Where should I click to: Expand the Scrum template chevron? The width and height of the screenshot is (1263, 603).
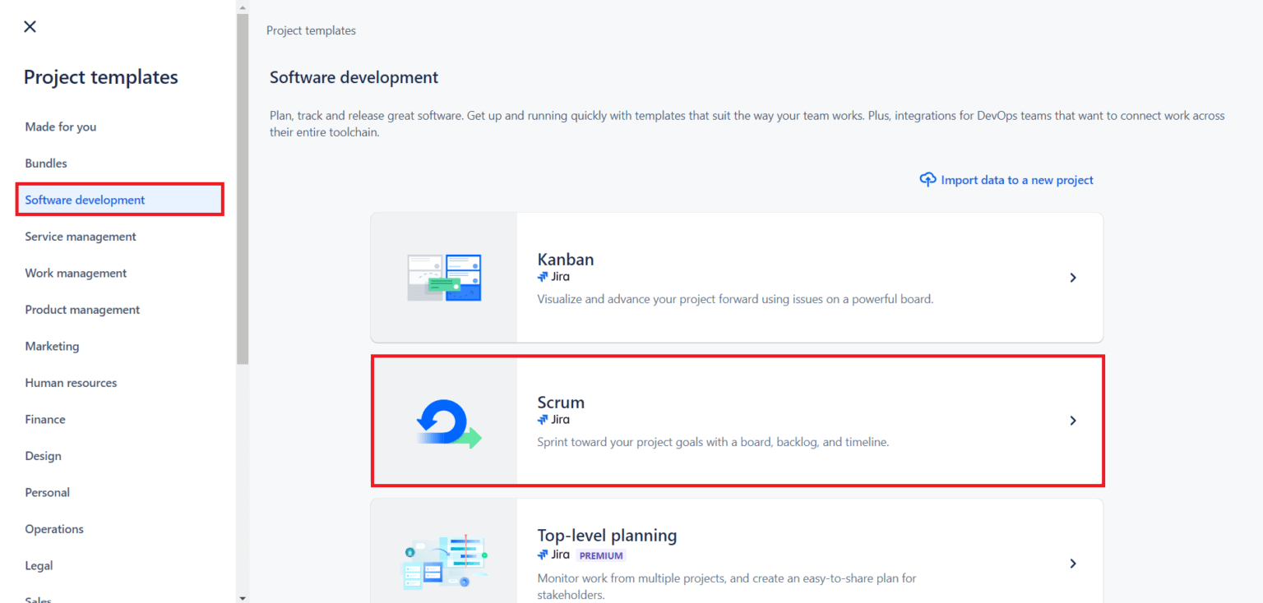coord(1073,421)
